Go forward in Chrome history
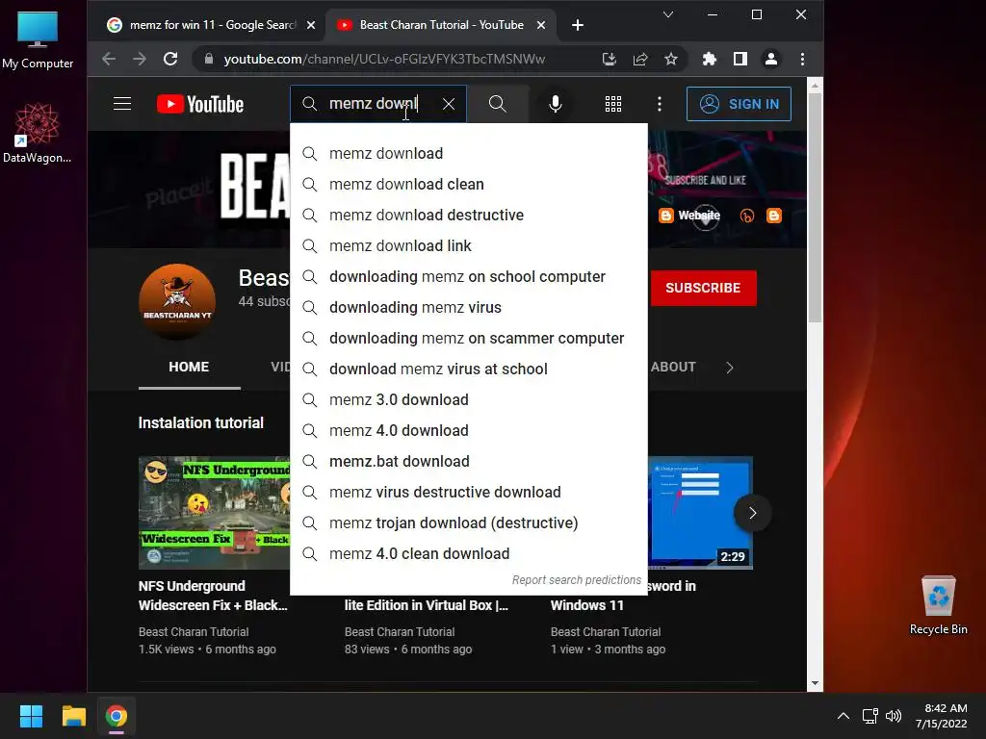The image size is (986, 739). point(140,59)
